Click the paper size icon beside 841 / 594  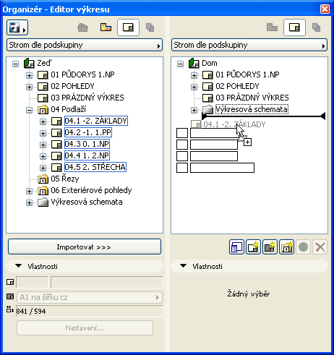point(10,309)
